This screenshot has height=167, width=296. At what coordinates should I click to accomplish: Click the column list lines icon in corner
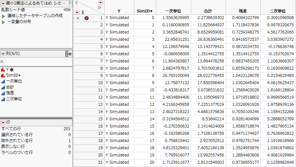[x=100, y=8]
